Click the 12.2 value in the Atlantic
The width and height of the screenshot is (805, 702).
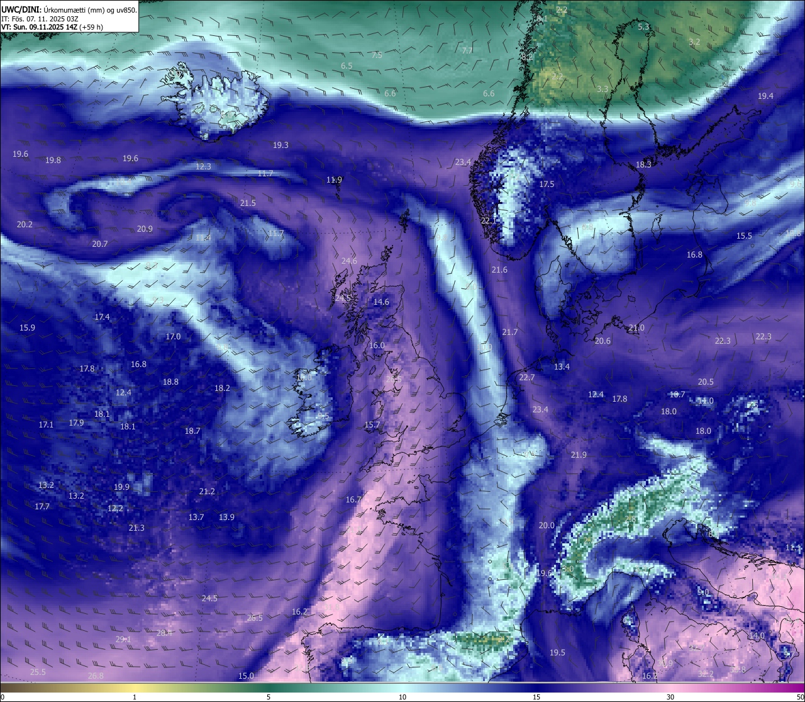click(x=115, y=508)
